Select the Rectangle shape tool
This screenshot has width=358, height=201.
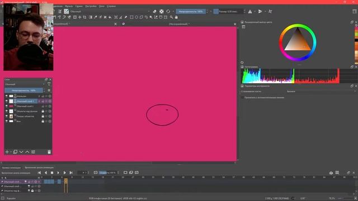(75, 17)
